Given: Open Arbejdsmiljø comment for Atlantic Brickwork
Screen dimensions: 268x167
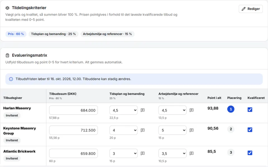Looking at the screenshot, I should 192,153.
